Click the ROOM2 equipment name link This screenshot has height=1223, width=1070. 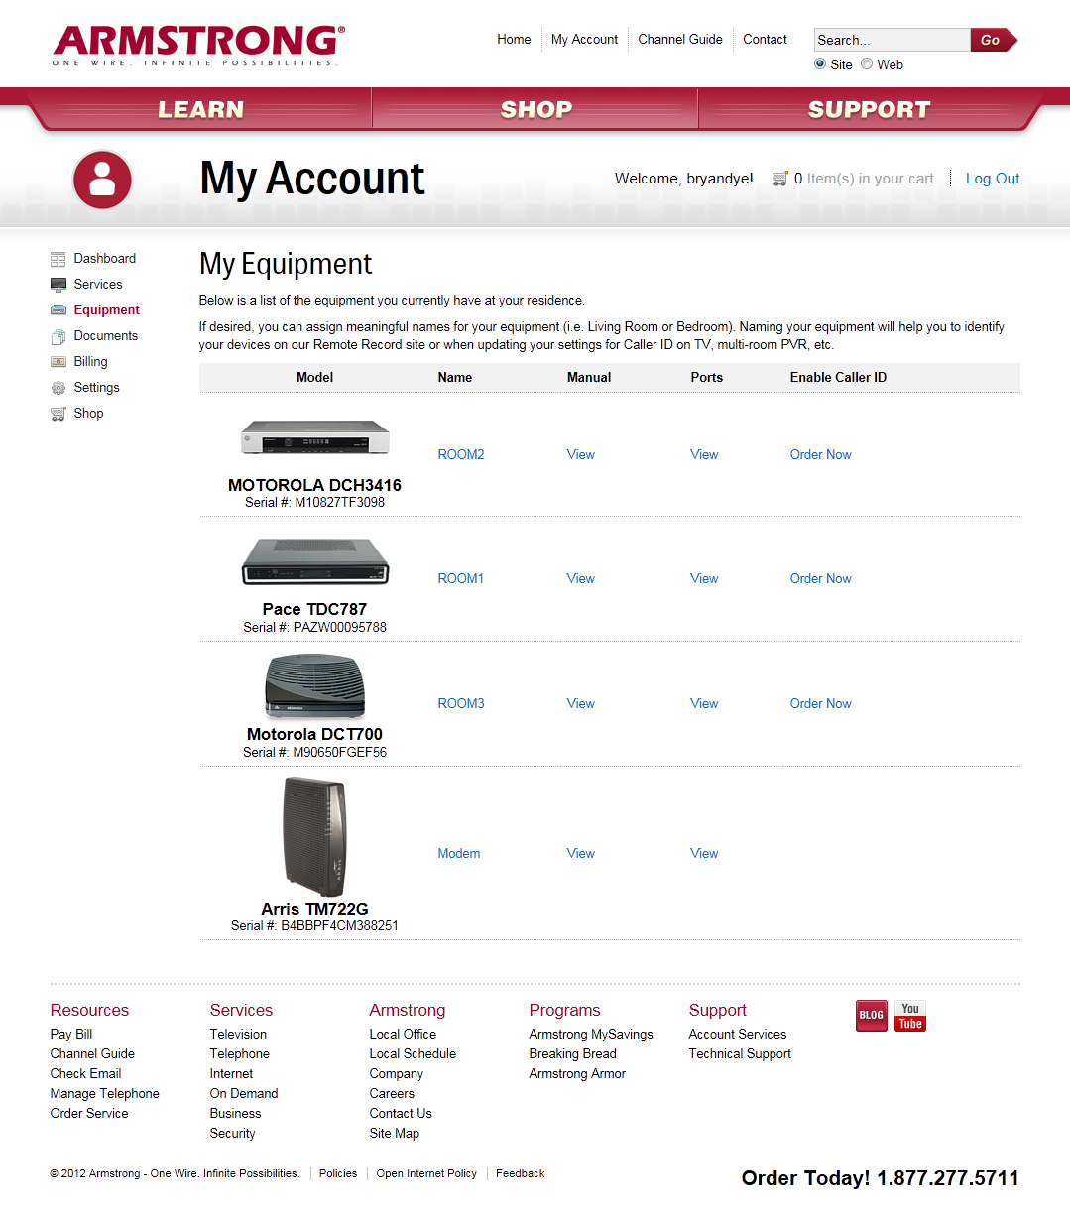coord(461,455)
